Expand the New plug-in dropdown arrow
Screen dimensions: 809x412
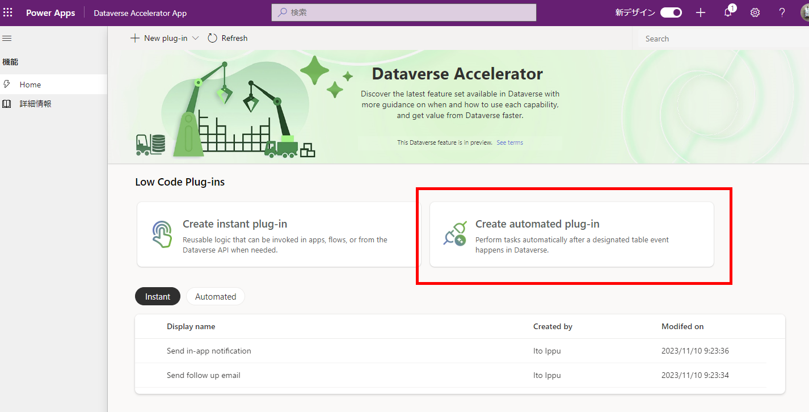(196, 37)
